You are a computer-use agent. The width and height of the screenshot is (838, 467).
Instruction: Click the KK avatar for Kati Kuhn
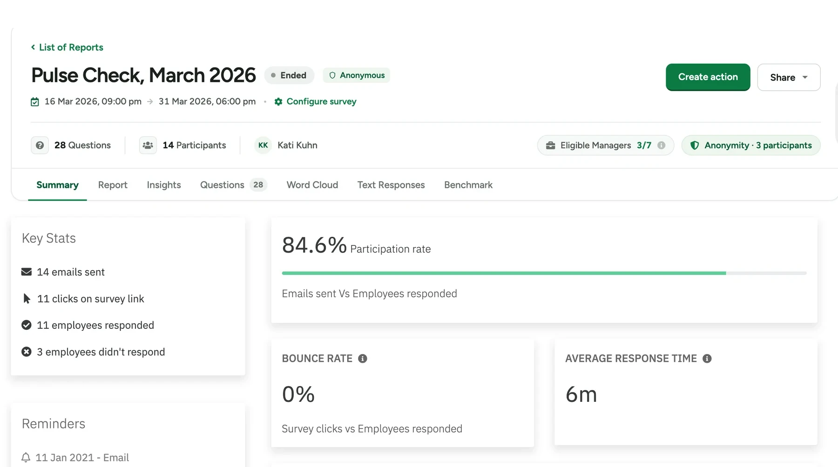click(x=263, y=145)
